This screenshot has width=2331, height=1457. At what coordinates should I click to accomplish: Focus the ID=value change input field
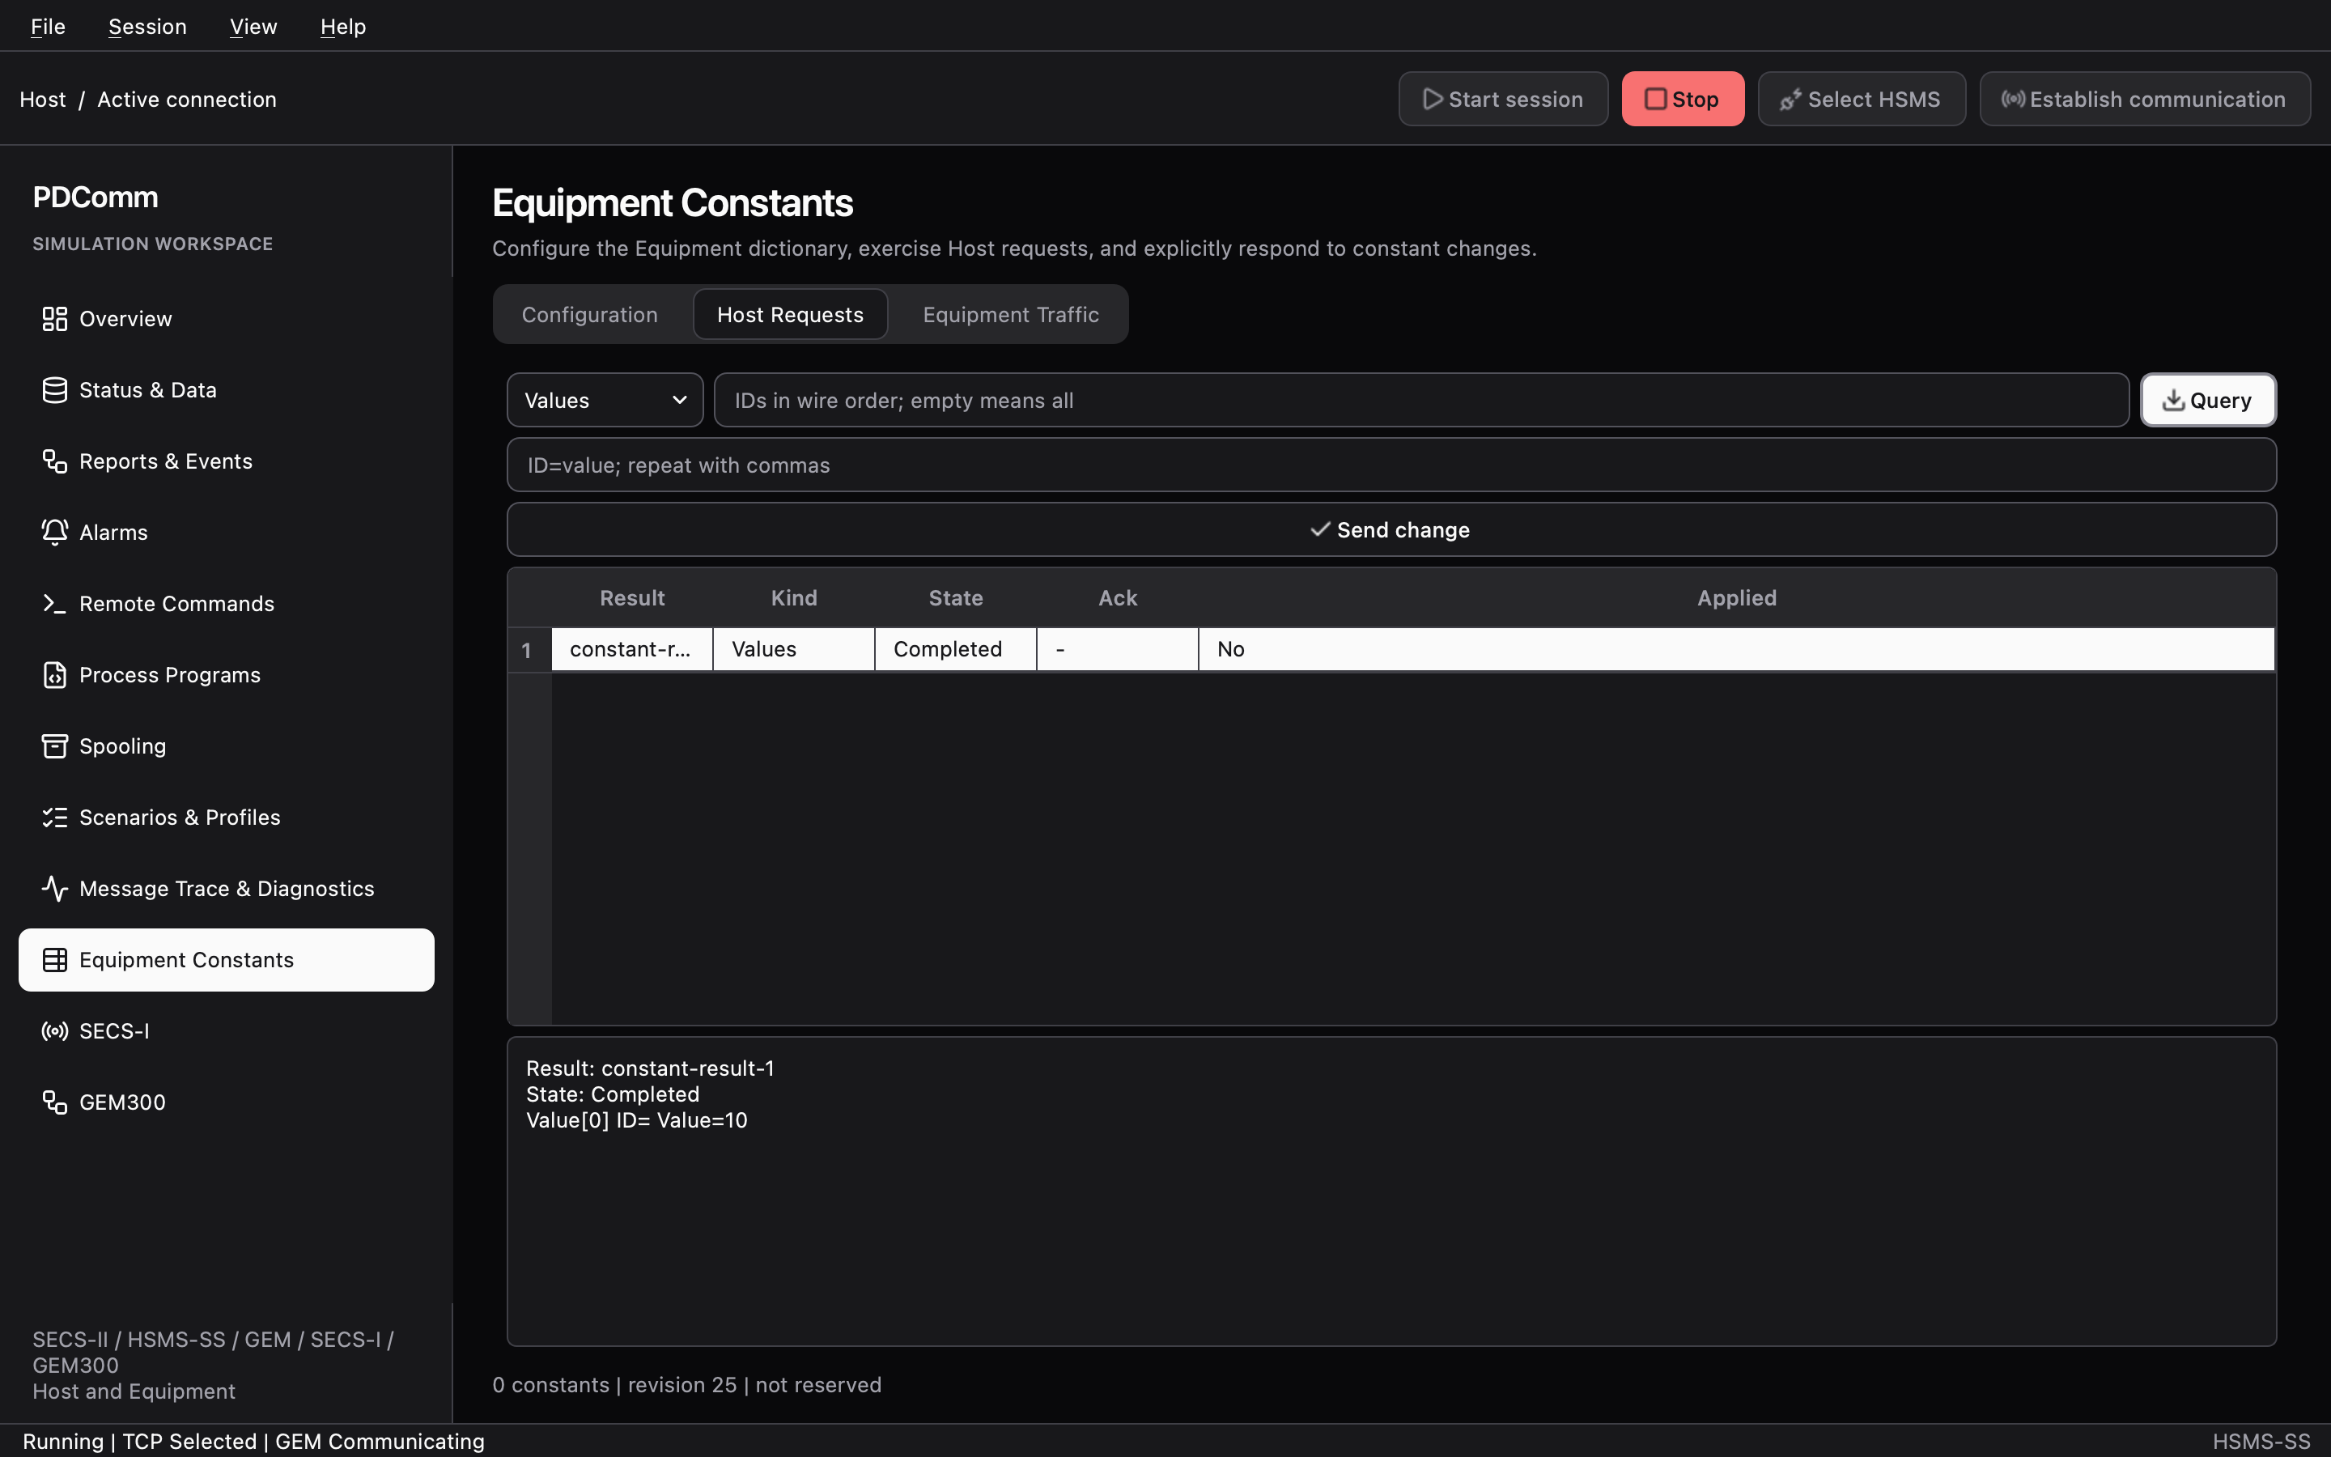pos(1391,465)
